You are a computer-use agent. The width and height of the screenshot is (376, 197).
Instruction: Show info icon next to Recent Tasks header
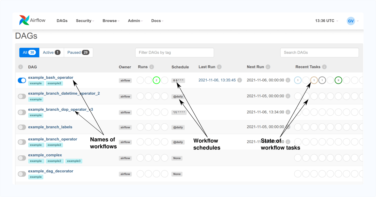coord(324,67)
